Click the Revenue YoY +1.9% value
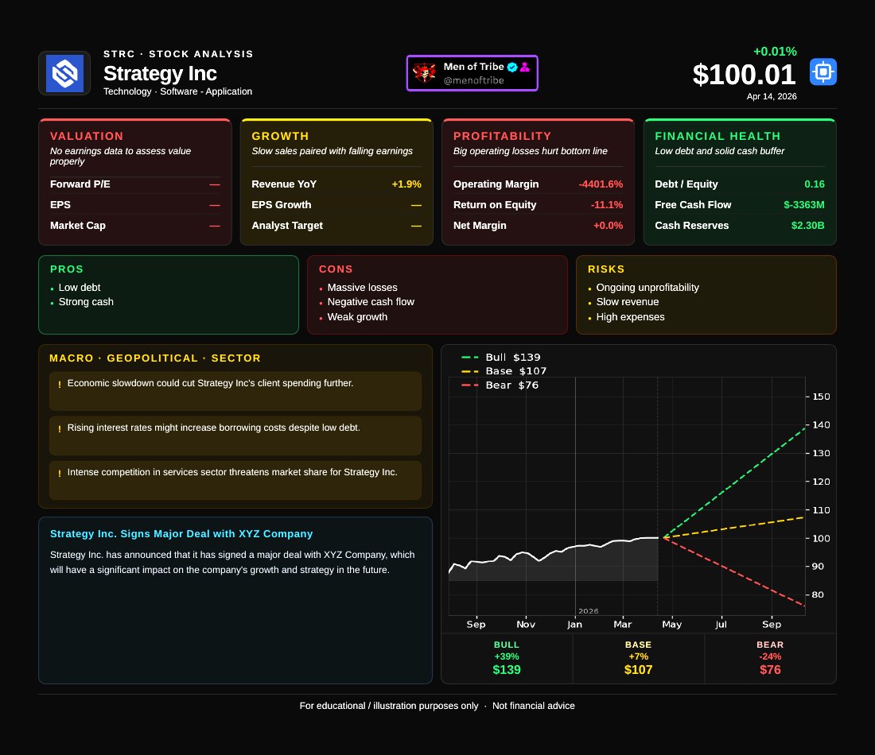Screen dimensions: 875x755 point(406,184)
